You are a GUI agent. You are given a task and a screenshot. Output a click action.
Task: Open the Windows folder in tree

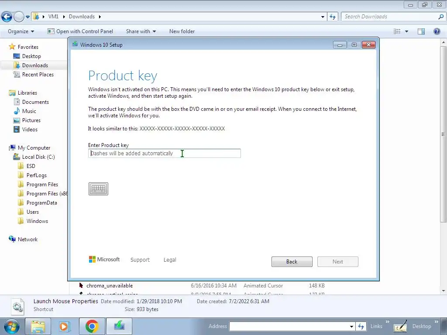tap(37, 221)
